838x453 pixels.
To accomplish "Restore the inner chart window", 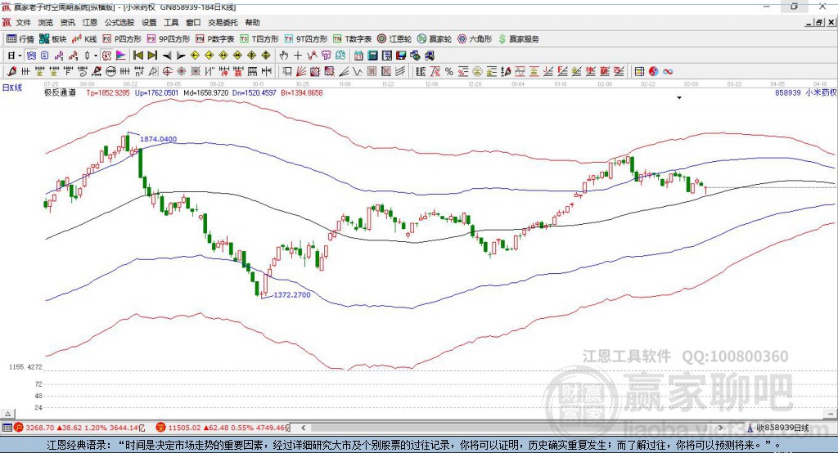I will pyautogui.click(x=819, y=22).
